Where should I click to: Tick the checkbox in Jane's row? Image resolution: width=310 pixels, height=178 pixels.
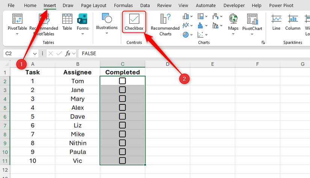[122, 90]
